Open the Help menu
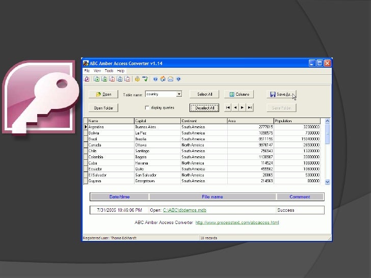The image size is (371, 278). 121,71
